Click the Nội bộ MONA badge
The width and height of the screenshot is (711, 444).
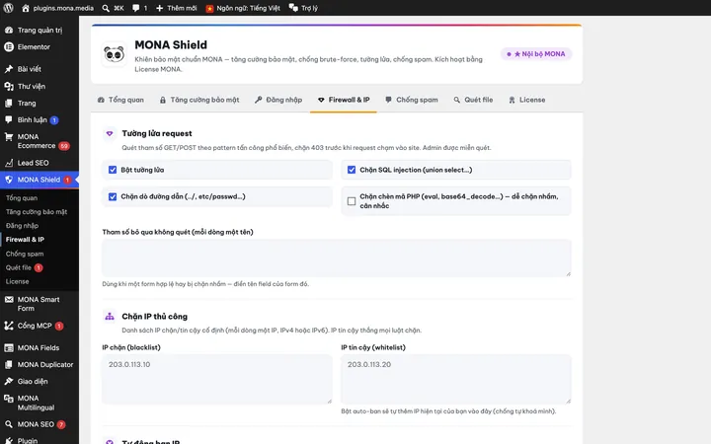pos(536,54)
